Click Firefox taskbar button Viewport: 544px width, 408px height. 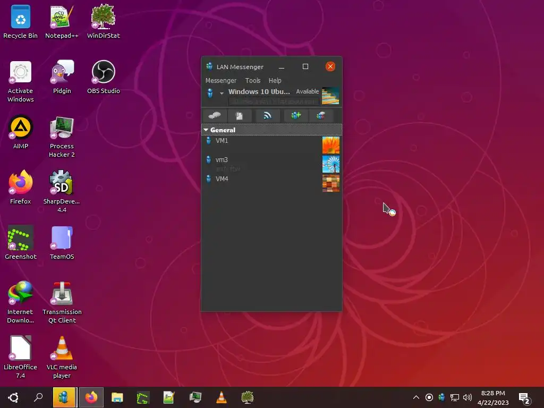point(91,397)
